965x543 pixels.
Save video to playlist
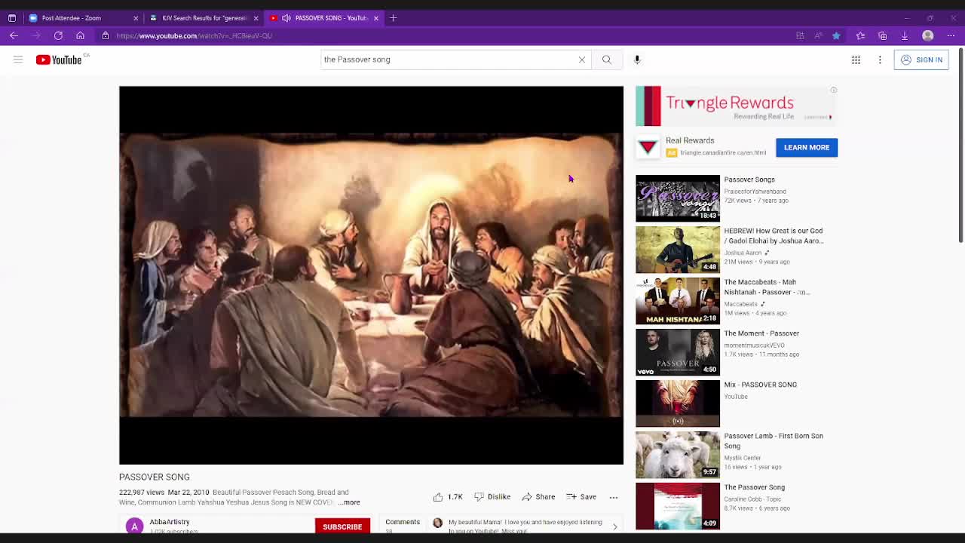click(581, 497)
